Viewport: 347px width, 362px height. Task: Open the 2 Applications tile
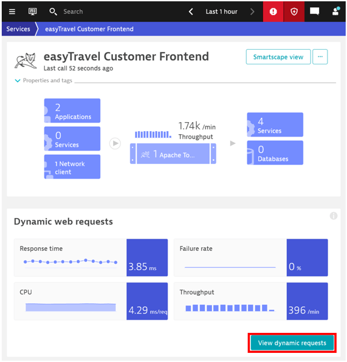tap(72, 111)
